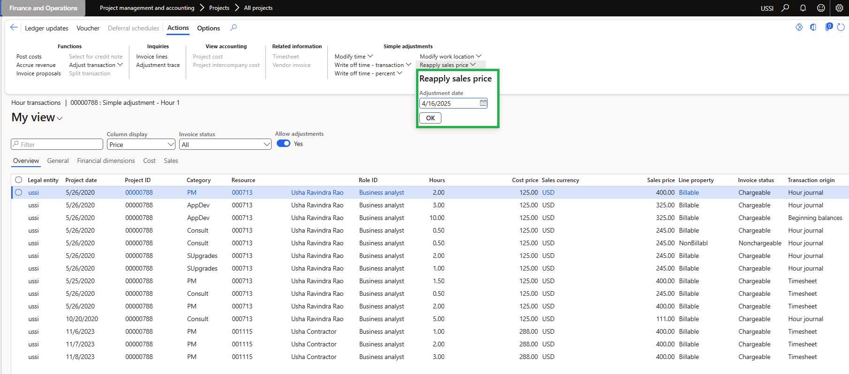Expand the Column display dropdown
This screenshot has width=849, height=374.
point(171,145)
